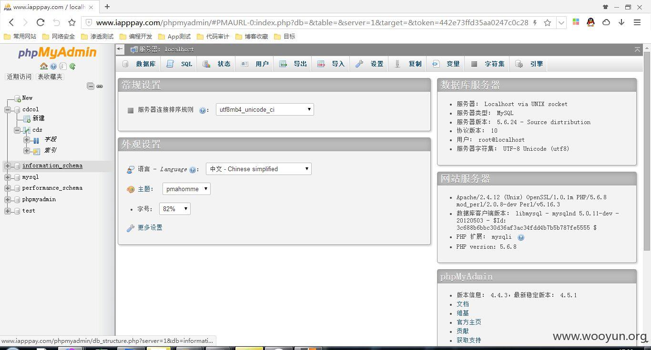The width and height of the screenshot is (651, 350).
Task: Open address bar history dropdown arrow
Action: pos(561,22)
